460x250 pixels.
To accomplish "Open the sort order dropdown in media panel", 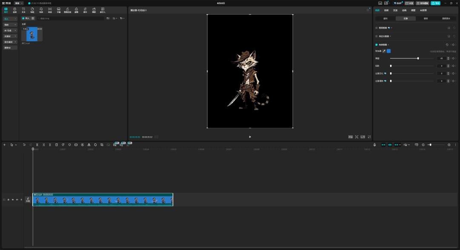I will (115, 18).
